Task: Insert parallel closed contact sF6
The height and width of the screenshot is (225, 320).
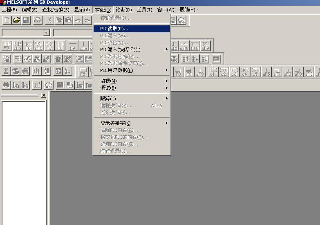Action: pyautogui.click(x=38, y=45)
